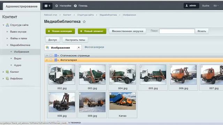
Task: Expand the Контент tree node arrow
Action: coord(3,72)
